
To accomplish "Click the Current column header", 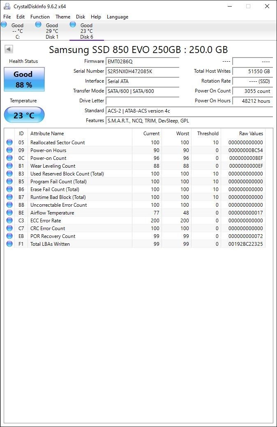I will (147, 134).
